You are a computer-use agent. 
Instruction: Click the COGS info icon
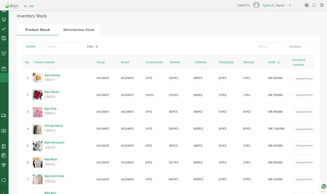point(279,62)
